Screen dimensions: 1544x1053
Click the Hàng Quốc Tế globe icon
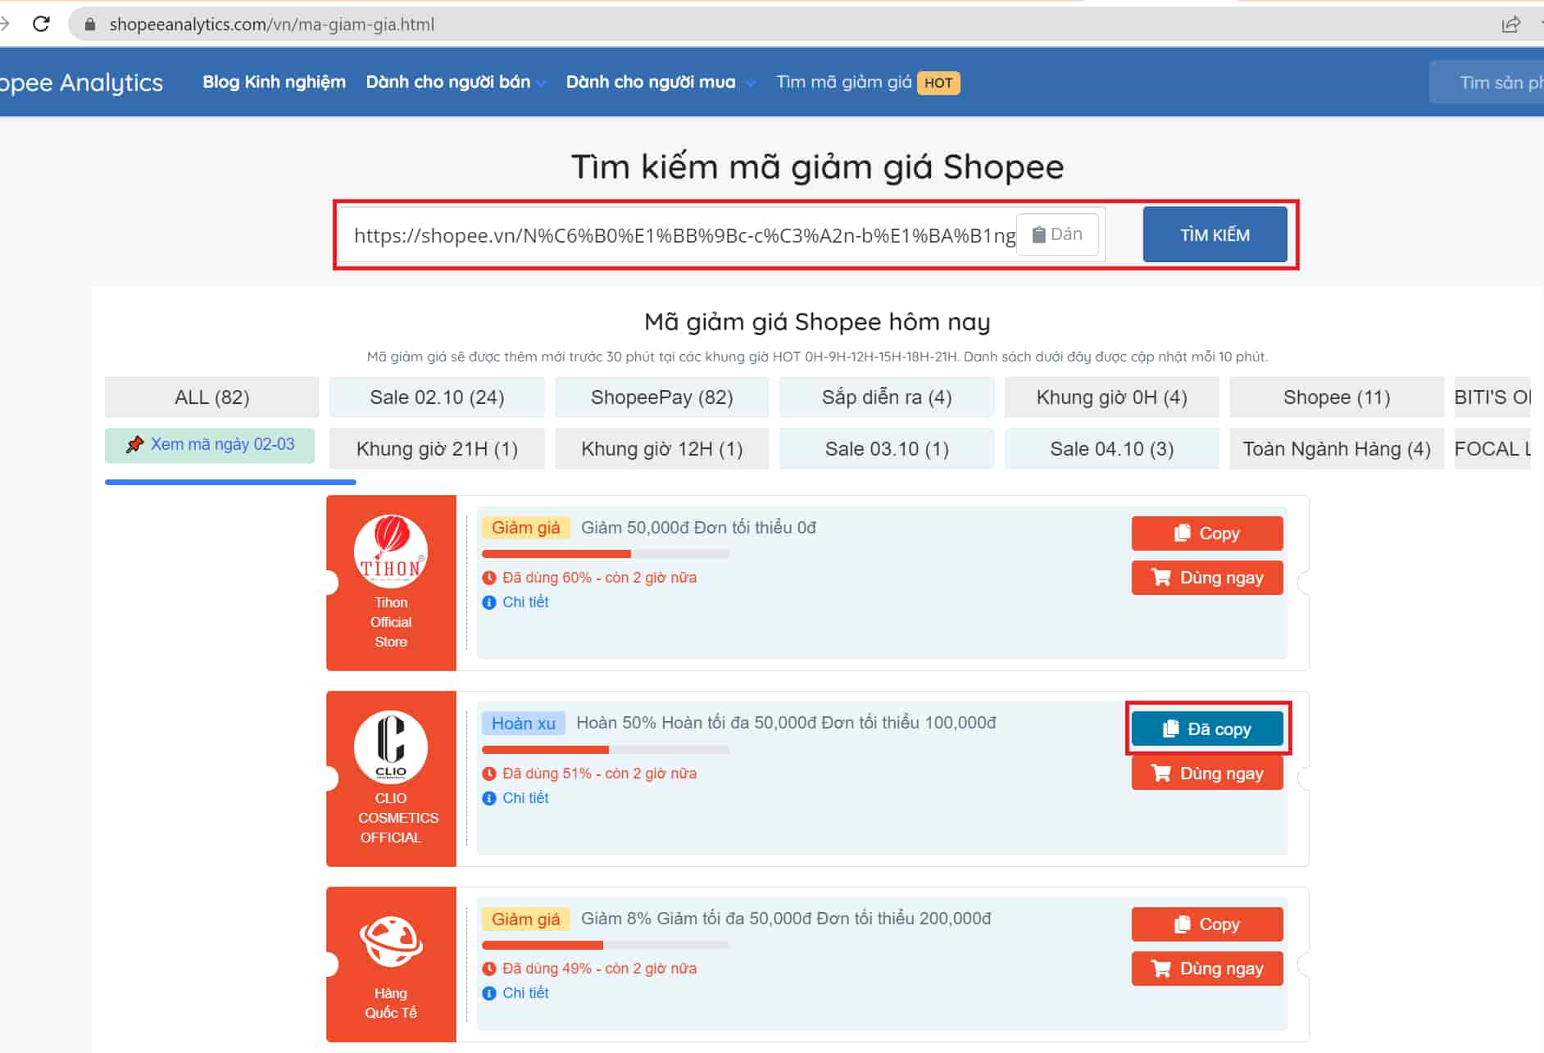tap(391, 942)
